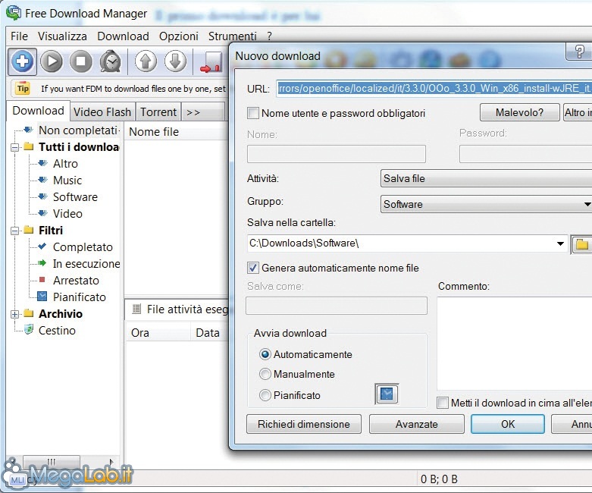This screenshot has width=592, height=493.
Task: Click the add new download plus icon
Action: pyautogui.click(x=22, y=61)
